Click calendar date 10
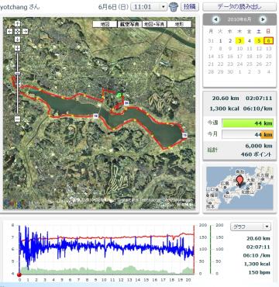Viewport: 279px width, 287px height. 239,48
